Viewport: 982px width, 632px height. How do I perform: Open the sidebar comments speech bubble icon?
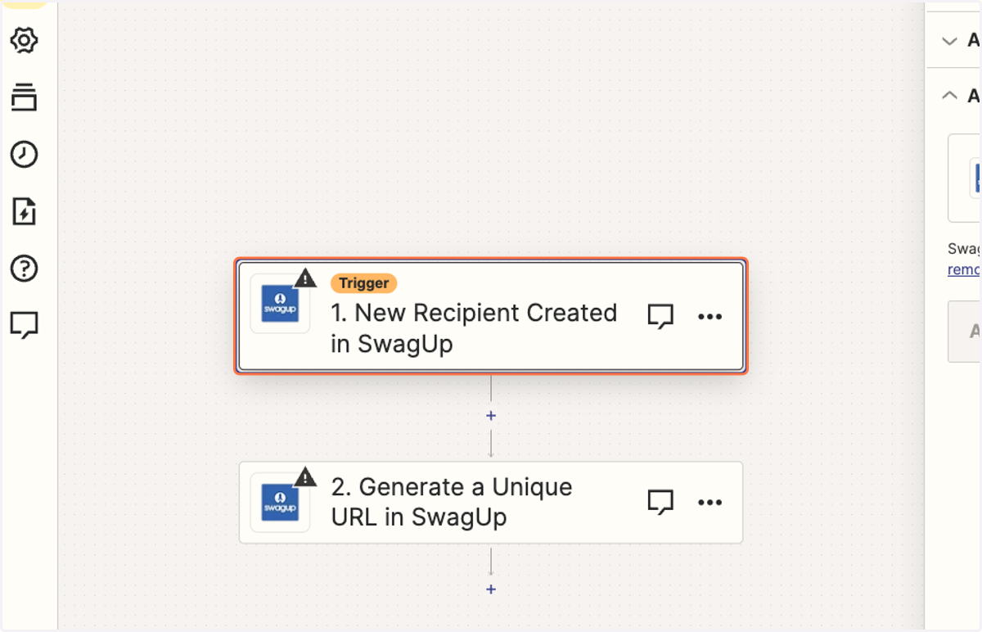point(25,325)
